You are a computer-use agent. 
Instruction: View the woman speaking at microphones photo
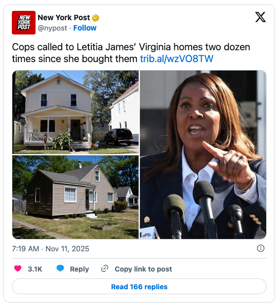[x=203, y=155]
